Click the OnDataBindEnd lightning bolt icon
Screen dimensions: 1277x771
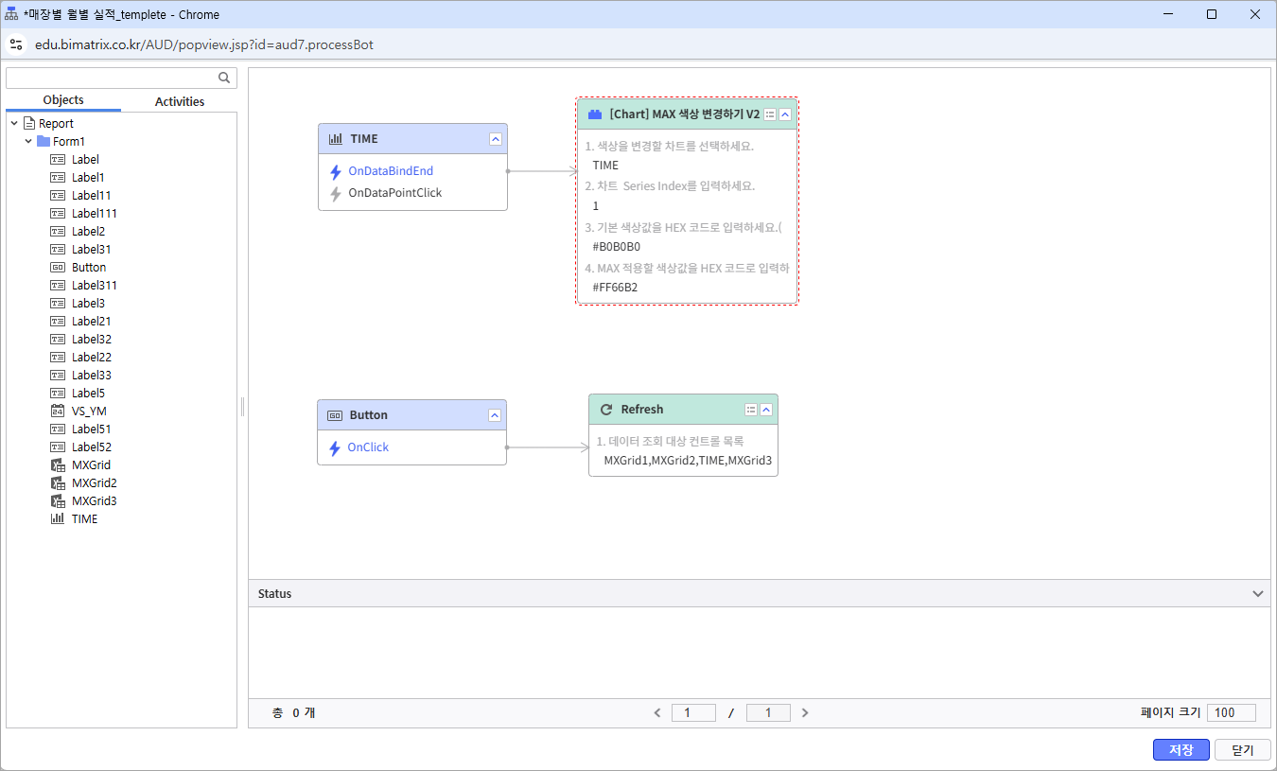click(335, 172)
